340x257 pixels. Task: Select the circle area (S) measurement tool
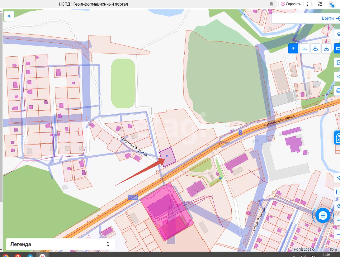click(326, 48)
